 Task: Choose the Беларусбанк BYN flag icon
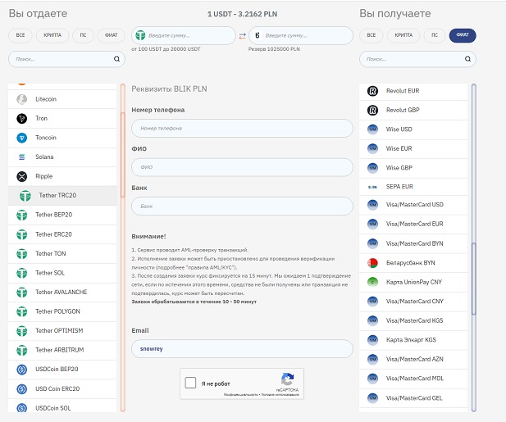click(372, 262)
